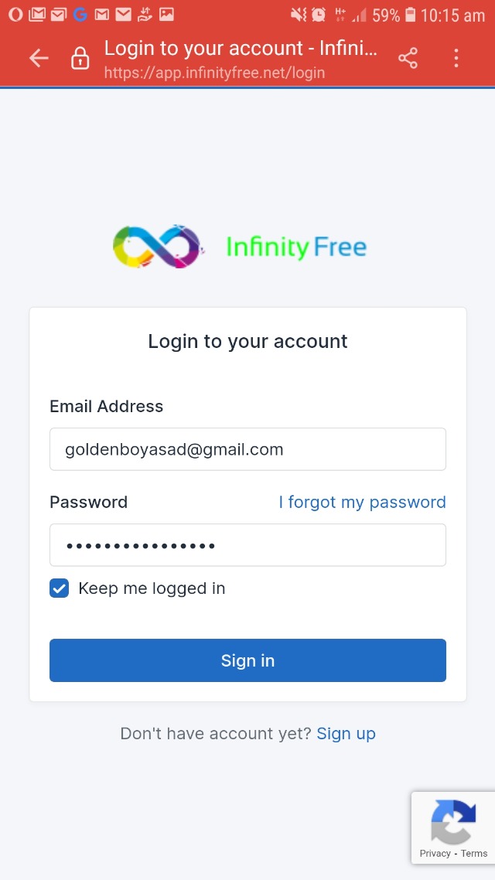
Task: Open the three-dot overflow menu
Action: [456, 58]
